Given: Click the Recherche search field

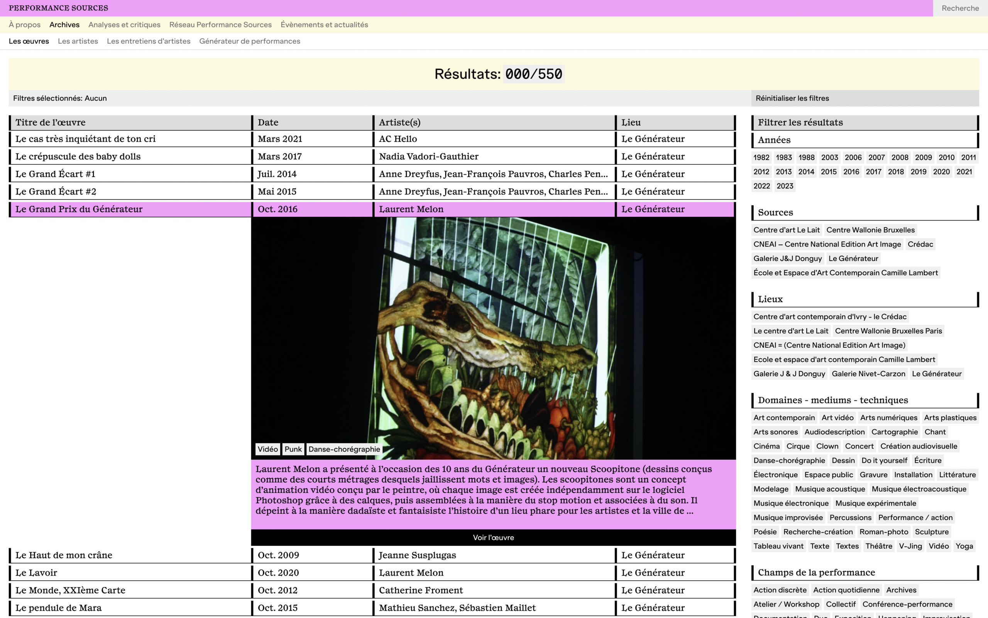Looking at the screenshot, I should click(960, 8).
